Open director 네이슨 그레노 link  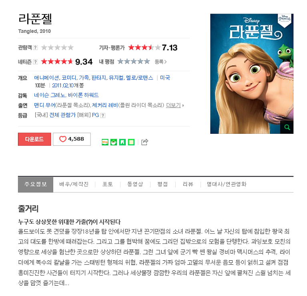[x=50, y=95]
